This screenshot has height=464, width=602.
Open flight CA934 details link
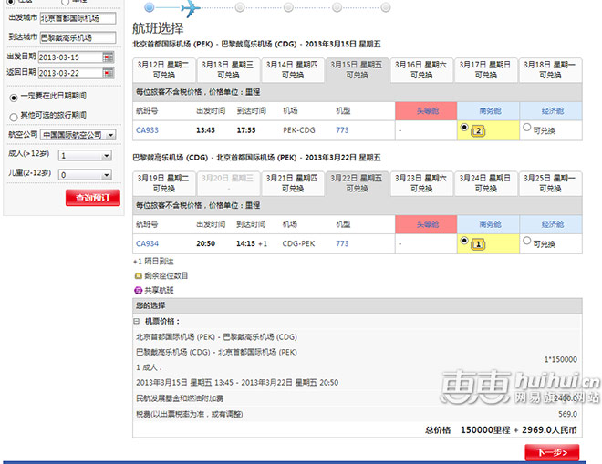click(147, 243)
